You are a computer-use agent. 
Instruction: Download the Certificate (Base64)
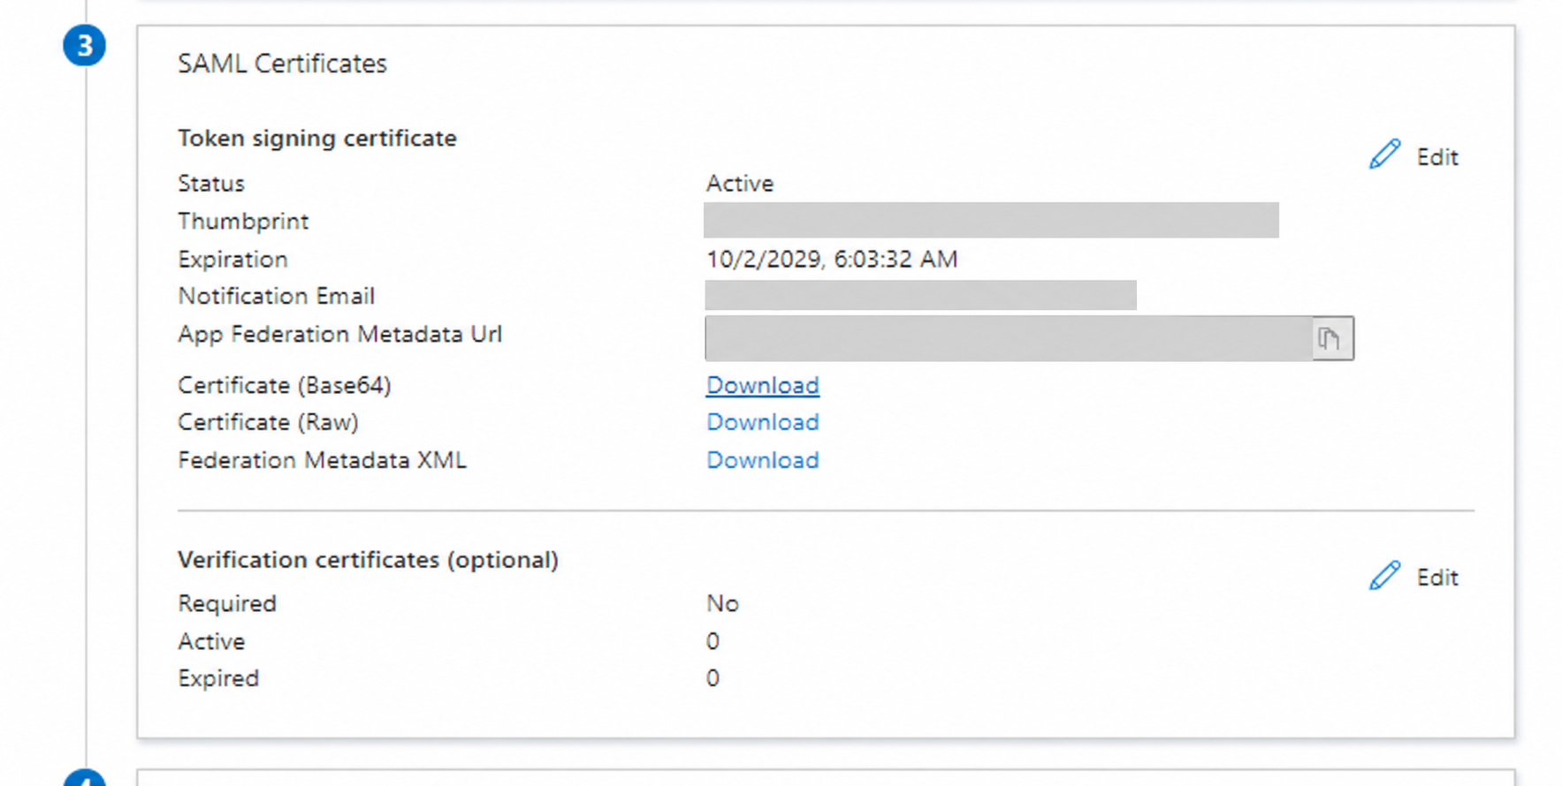[x=762, y=385]
